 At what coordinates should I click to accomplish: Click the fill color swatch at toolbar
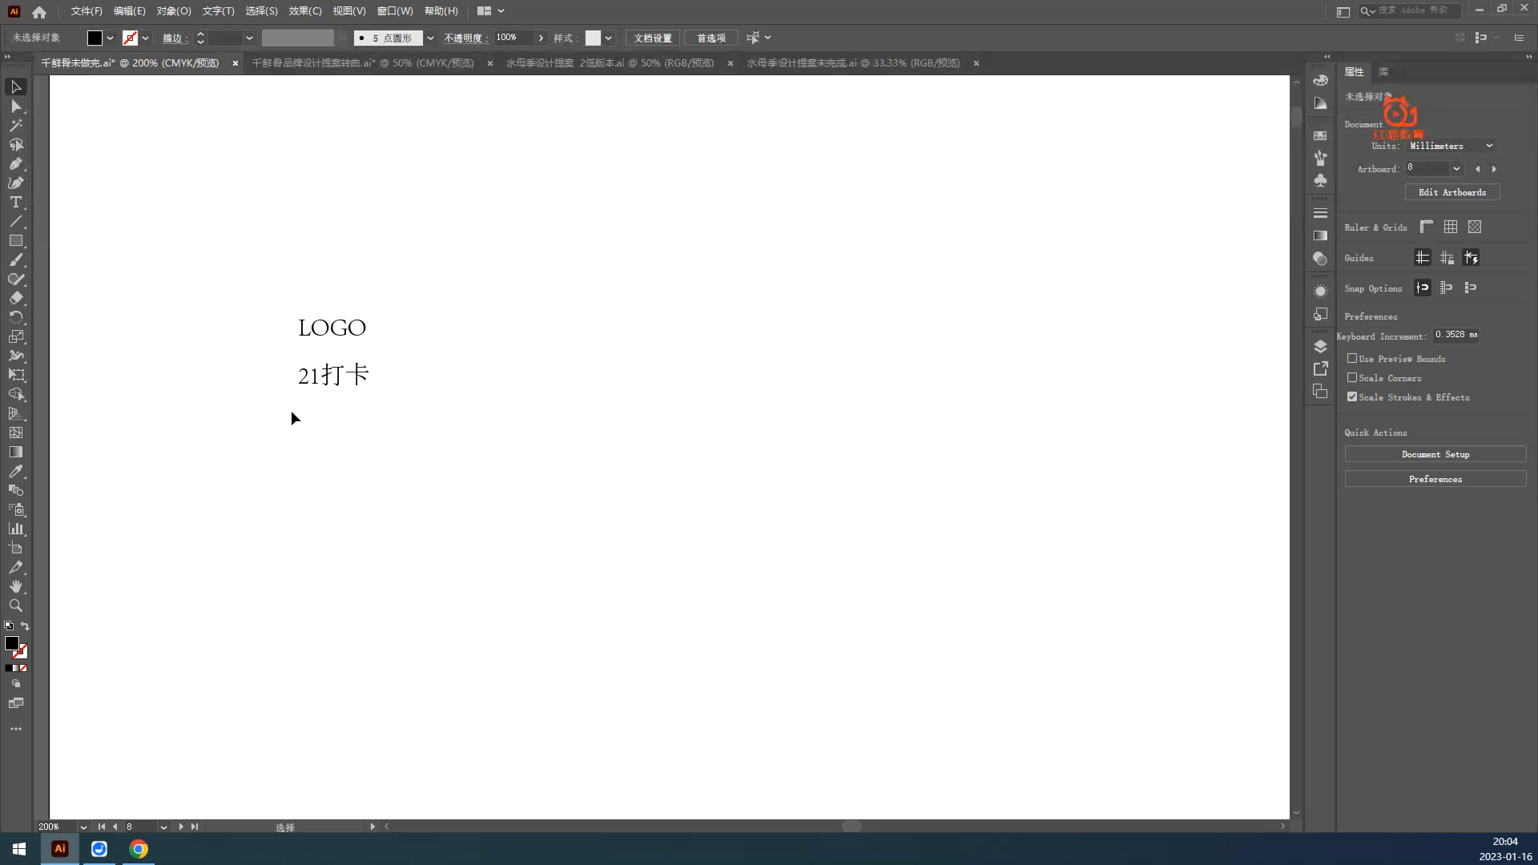click(94, 38)
